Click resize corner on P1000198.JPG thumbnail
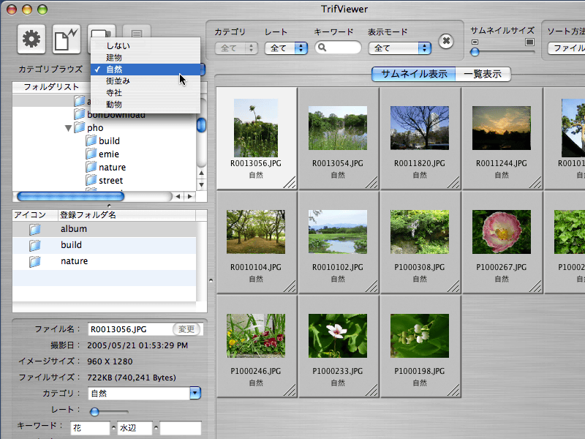 pyautogui.click(x=453, y=390)
